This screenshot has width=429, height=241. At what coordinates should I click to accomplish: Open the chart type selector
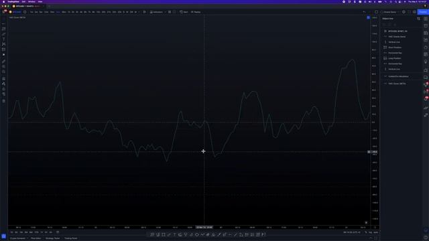click(x=145, y=12)
